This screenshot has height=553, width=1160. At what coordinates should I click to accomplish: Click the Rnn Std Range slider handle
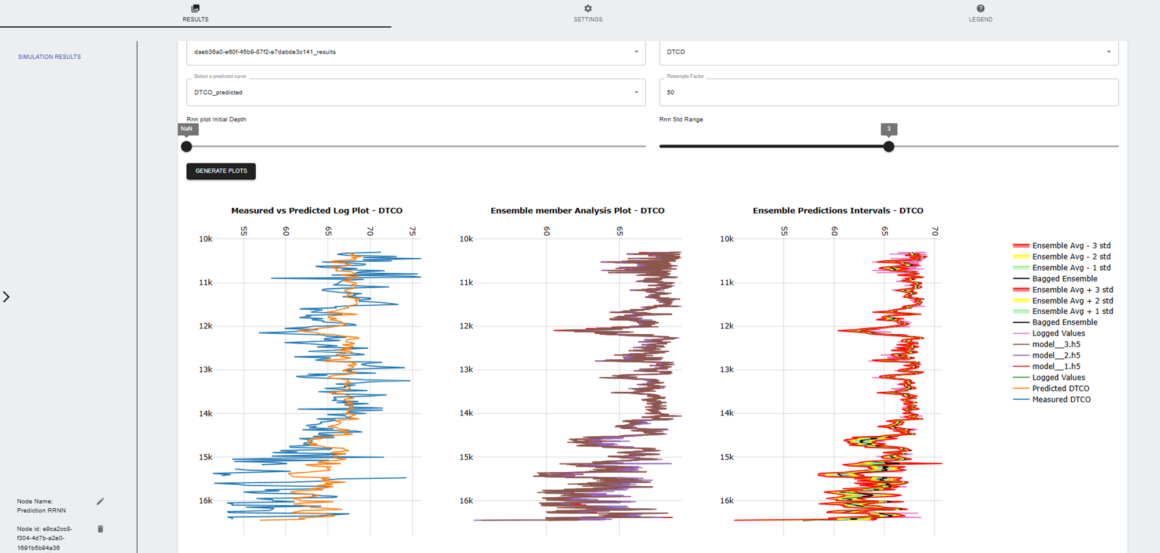[889, 147]
